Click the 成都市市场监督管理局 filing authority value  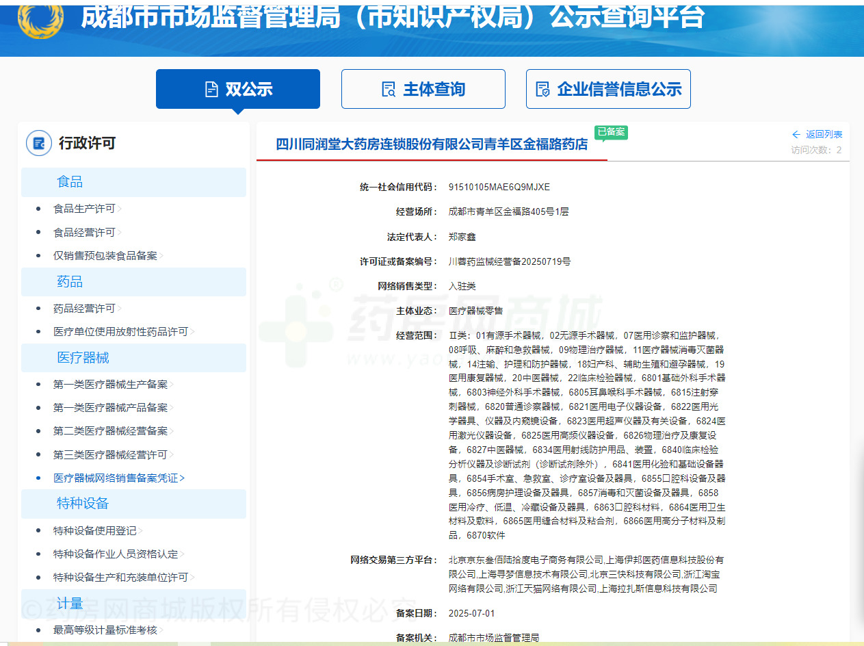tap(494, 638)
